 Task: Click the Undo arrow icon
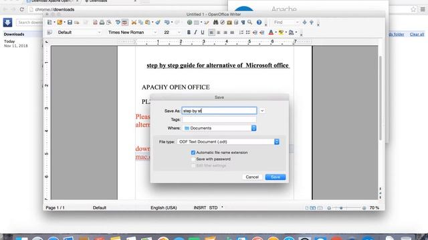[x=167, y=22]
